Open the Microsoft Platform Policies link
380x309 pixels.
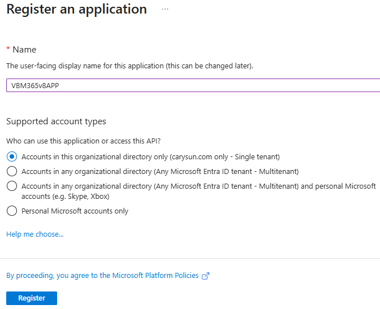(156, 276)
